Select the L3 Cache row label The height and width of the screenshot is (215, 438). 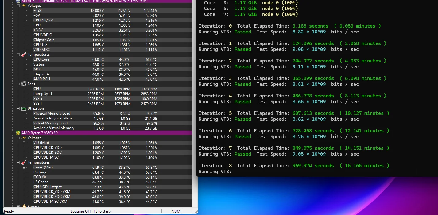(x=41, y=182)
